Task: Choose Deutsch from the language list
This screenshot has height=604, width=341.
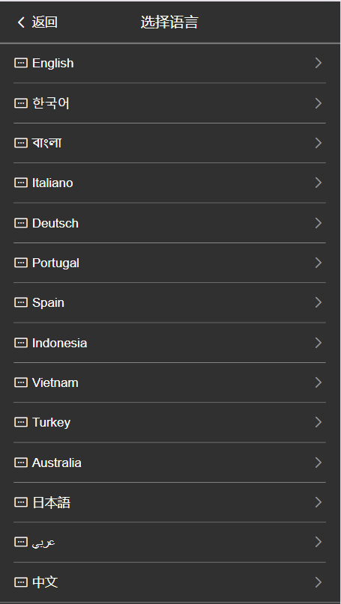Action: pos(169,222)
